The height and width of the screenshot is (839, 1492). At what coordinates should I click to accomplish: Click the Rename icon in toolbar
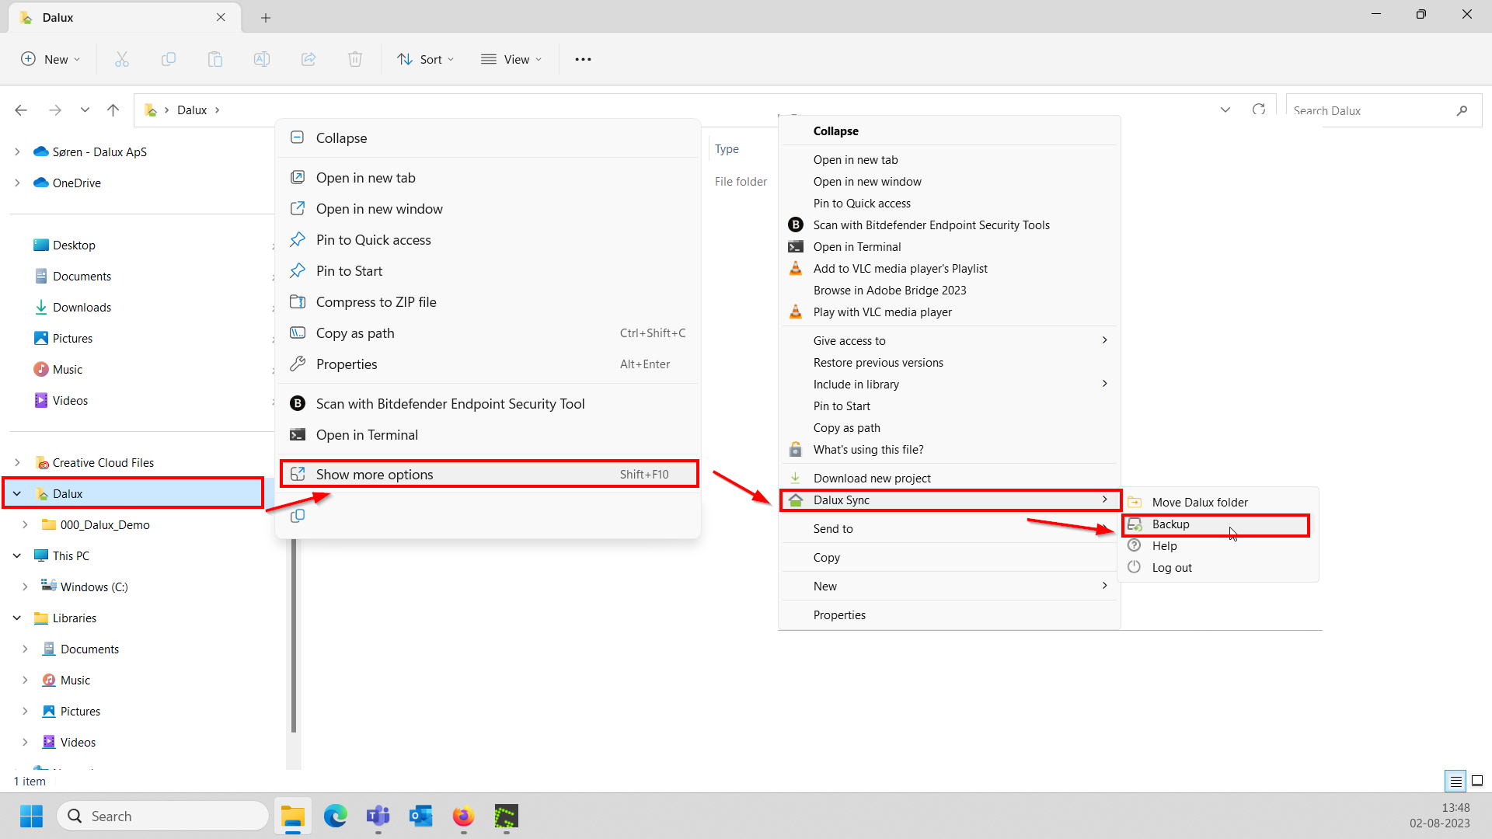click(262, 59)
